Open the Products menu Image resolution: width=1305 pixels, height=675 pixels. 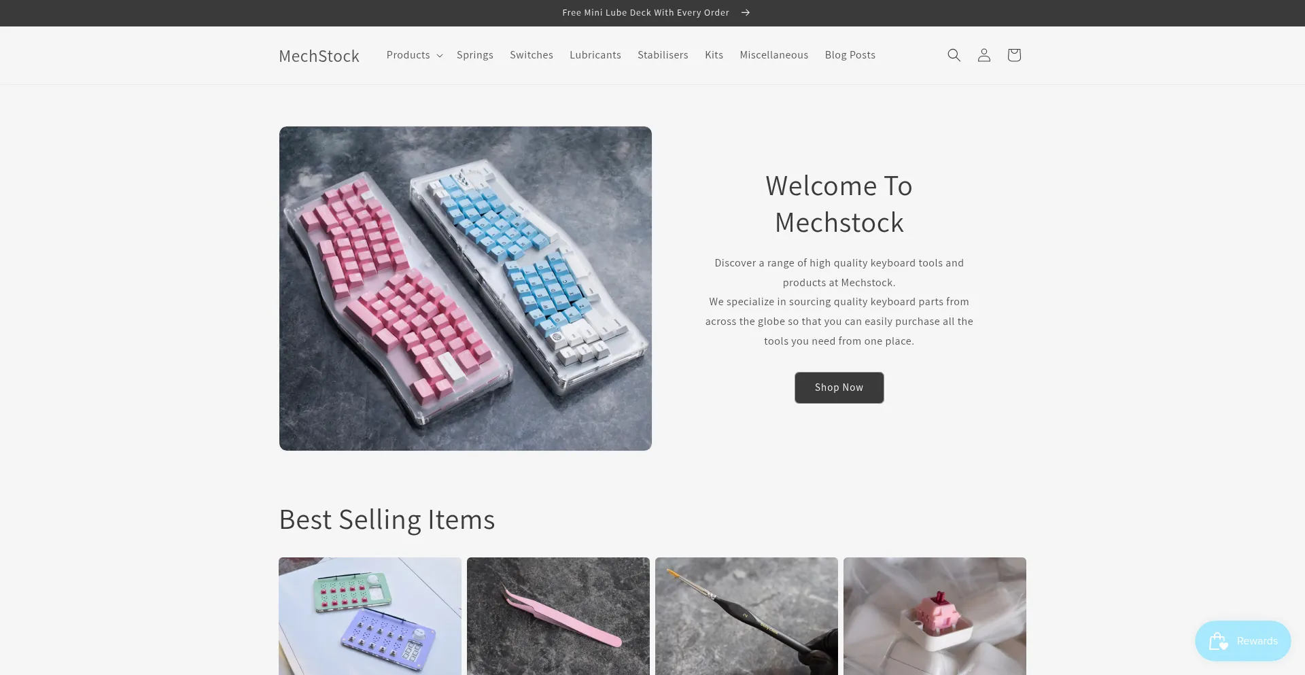[x=408, y=55]
